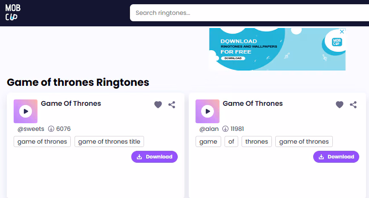Click the "game" tag
Viewport: 369px width, 198px height.
(x=208, y=141)
